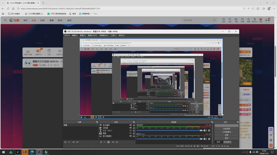Open OBS 配置文件(P) menu
Viewport: 277px width, 155px height.
click(92, 35)
